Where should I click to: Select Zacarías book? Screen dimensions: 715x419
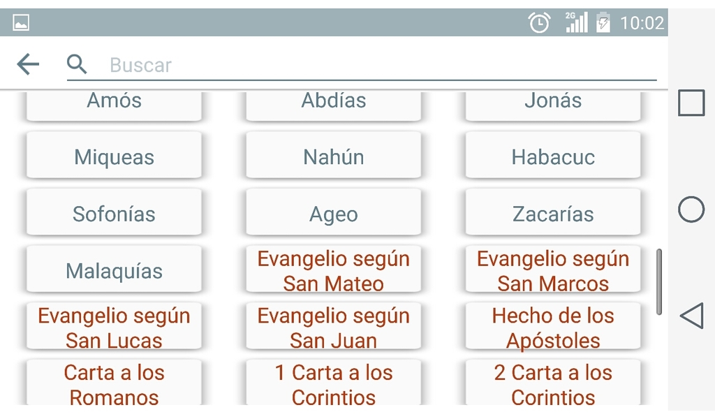pyautogui.click(x=553, y=214)
